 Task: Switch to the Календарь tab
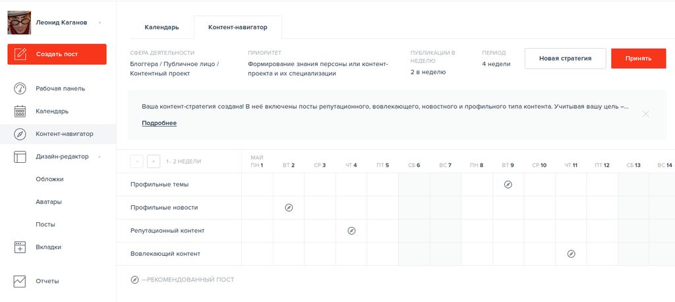point(162,27)
